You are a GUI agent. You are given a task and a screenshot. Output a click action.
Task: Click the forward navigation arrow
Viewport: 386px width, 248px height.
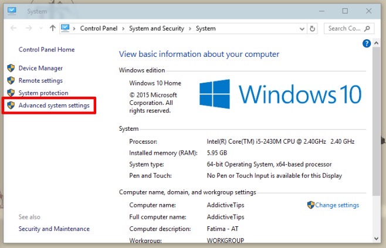29,28
